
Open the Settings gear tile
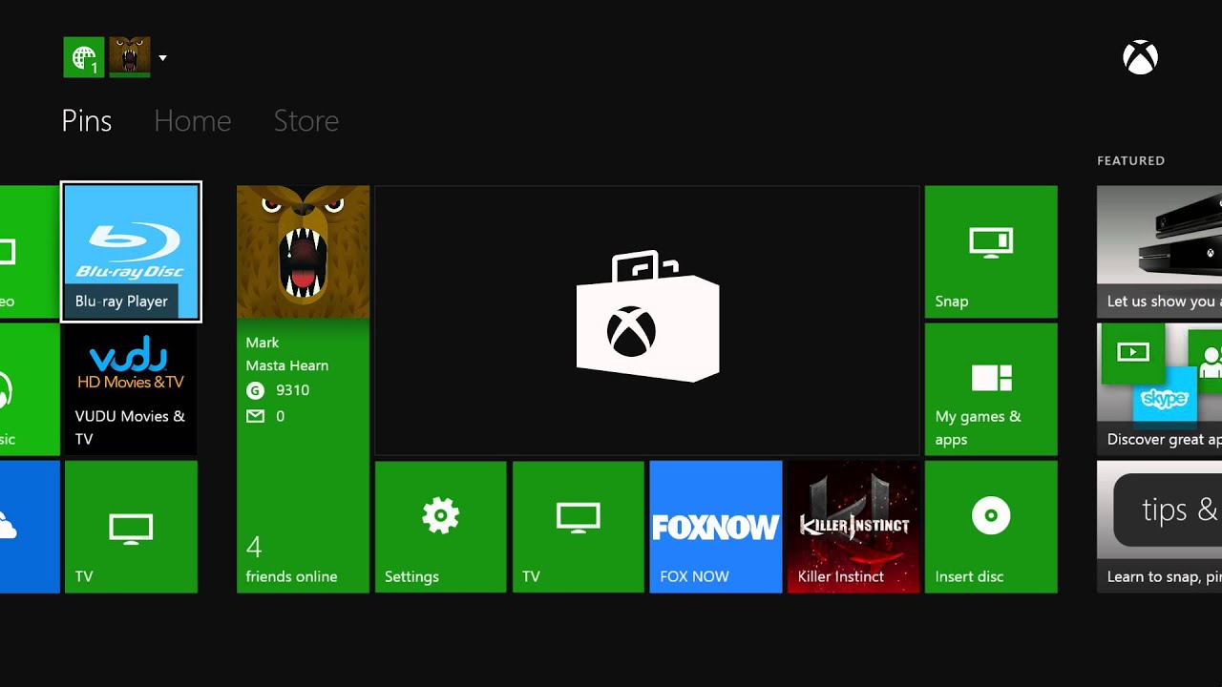[440, 527]
